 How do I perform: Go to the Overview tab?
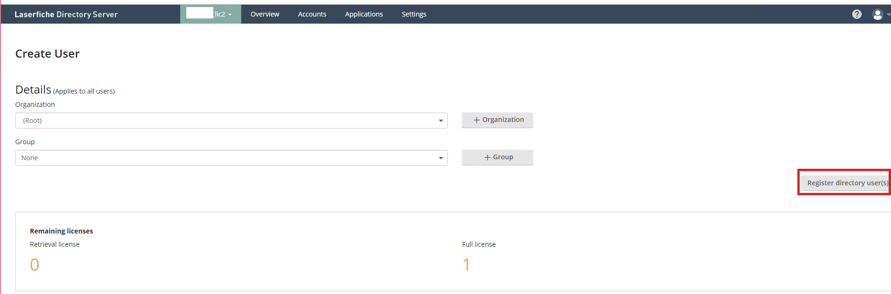[x=265, y=14]
